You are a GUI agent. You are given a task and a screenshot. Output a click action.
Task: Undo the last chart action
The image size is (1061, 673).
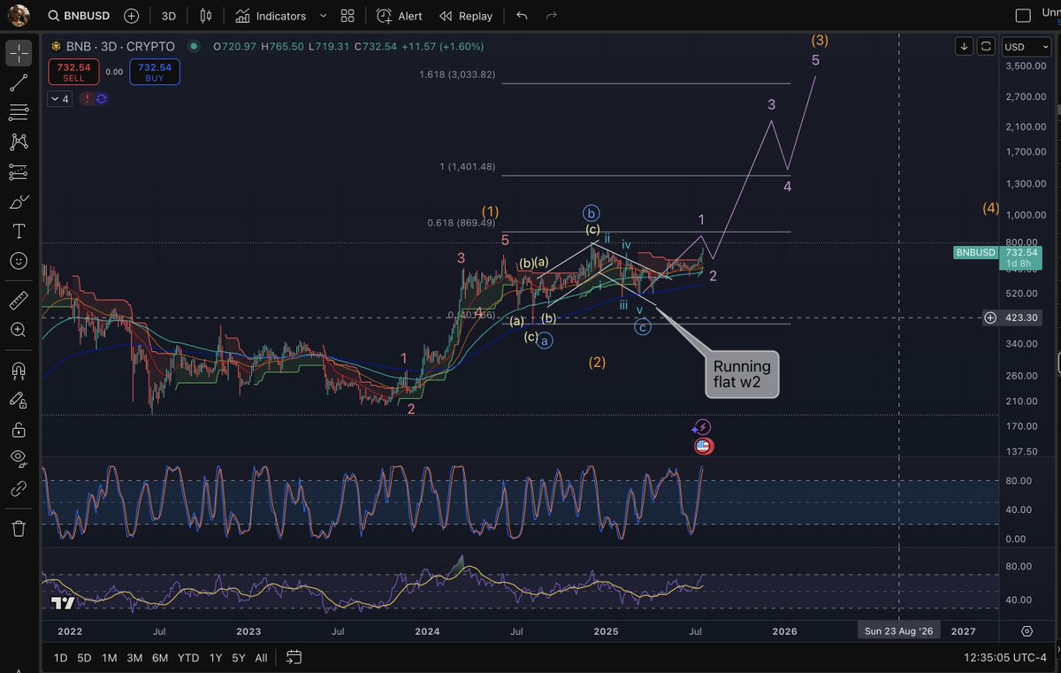522,16
